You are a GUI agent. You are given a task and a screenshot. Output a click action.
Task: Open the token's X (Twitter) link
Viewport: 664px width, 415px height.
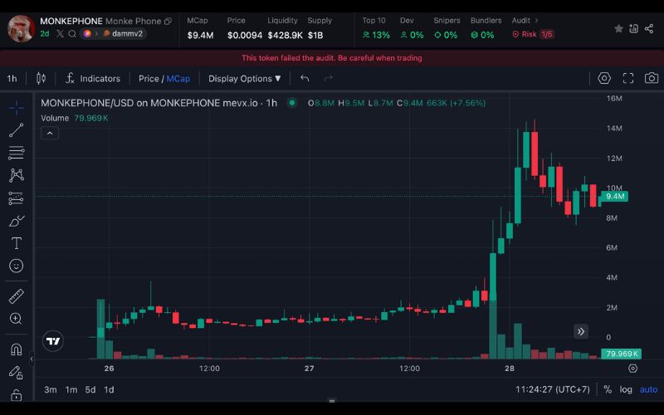pos(60,33)
